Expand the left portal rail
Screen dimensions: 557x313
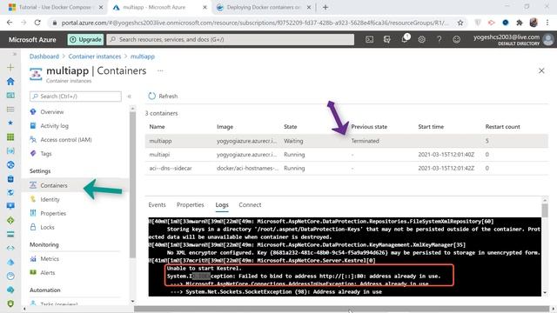[x=14, y=54]
